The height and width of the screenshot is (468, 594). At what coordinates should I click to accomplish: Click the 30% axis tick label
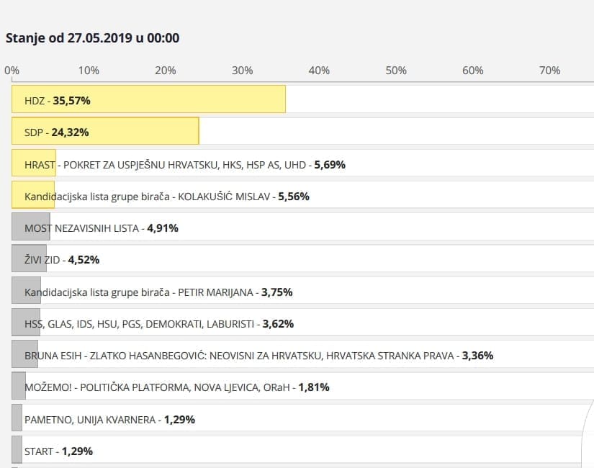coord(243,71)
